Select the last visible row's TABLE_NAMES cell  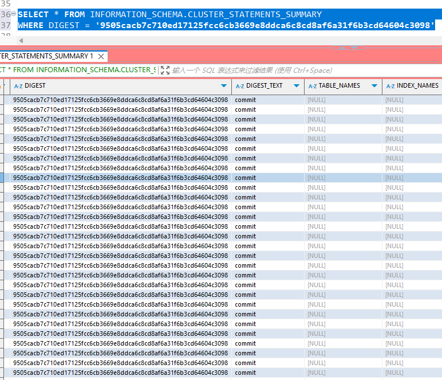317,373
